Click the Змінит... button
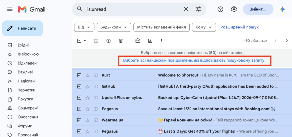 coord(258,9)
